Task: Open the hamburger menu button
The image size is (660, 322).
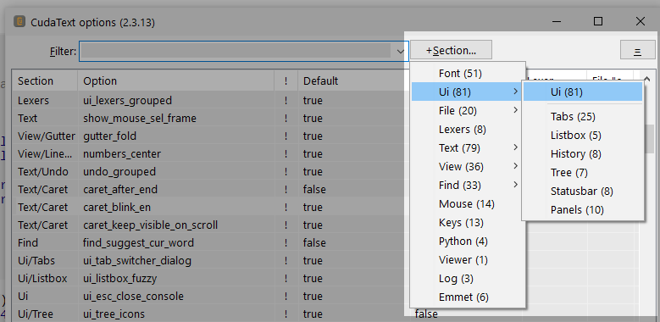Action: [x=637, y=51]
